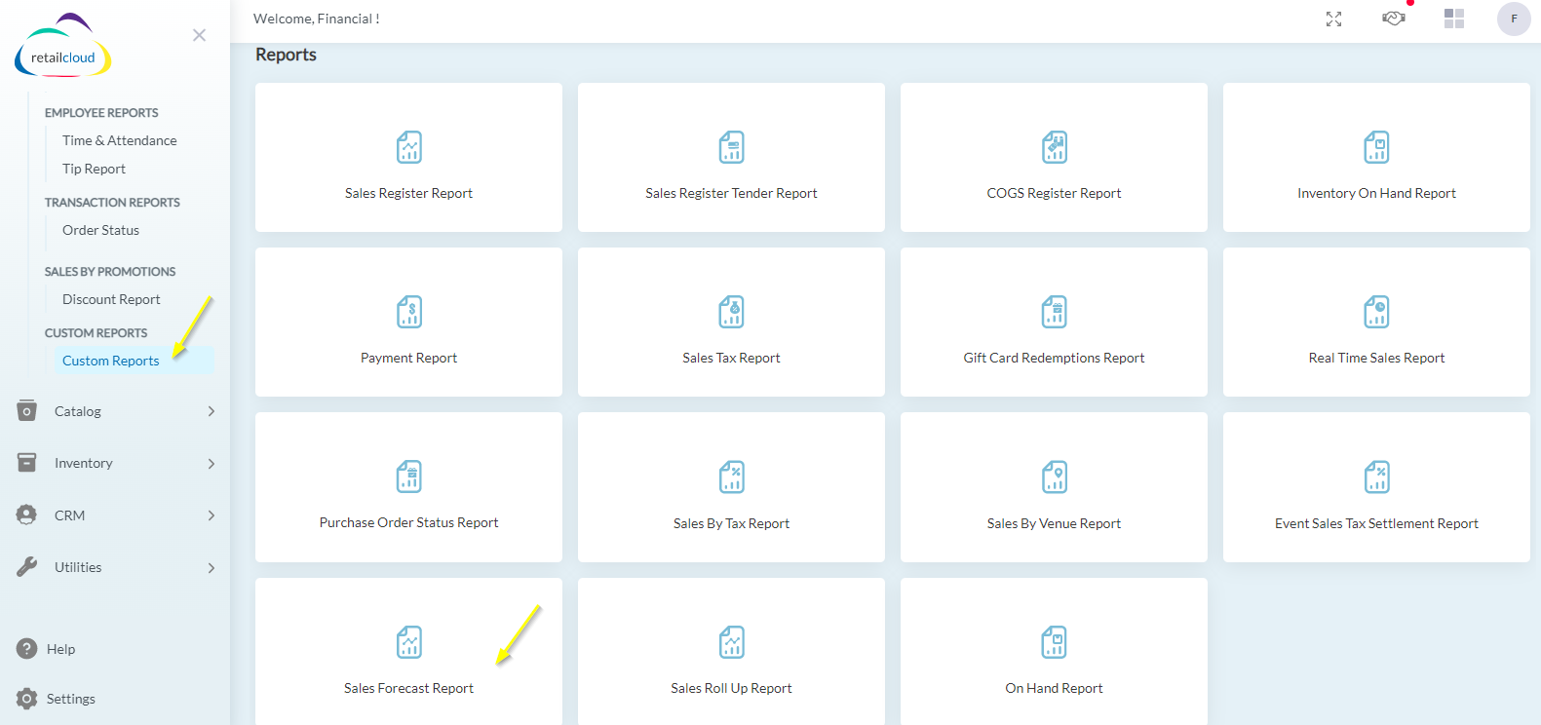Click the COGS Register Report label

1054,193
